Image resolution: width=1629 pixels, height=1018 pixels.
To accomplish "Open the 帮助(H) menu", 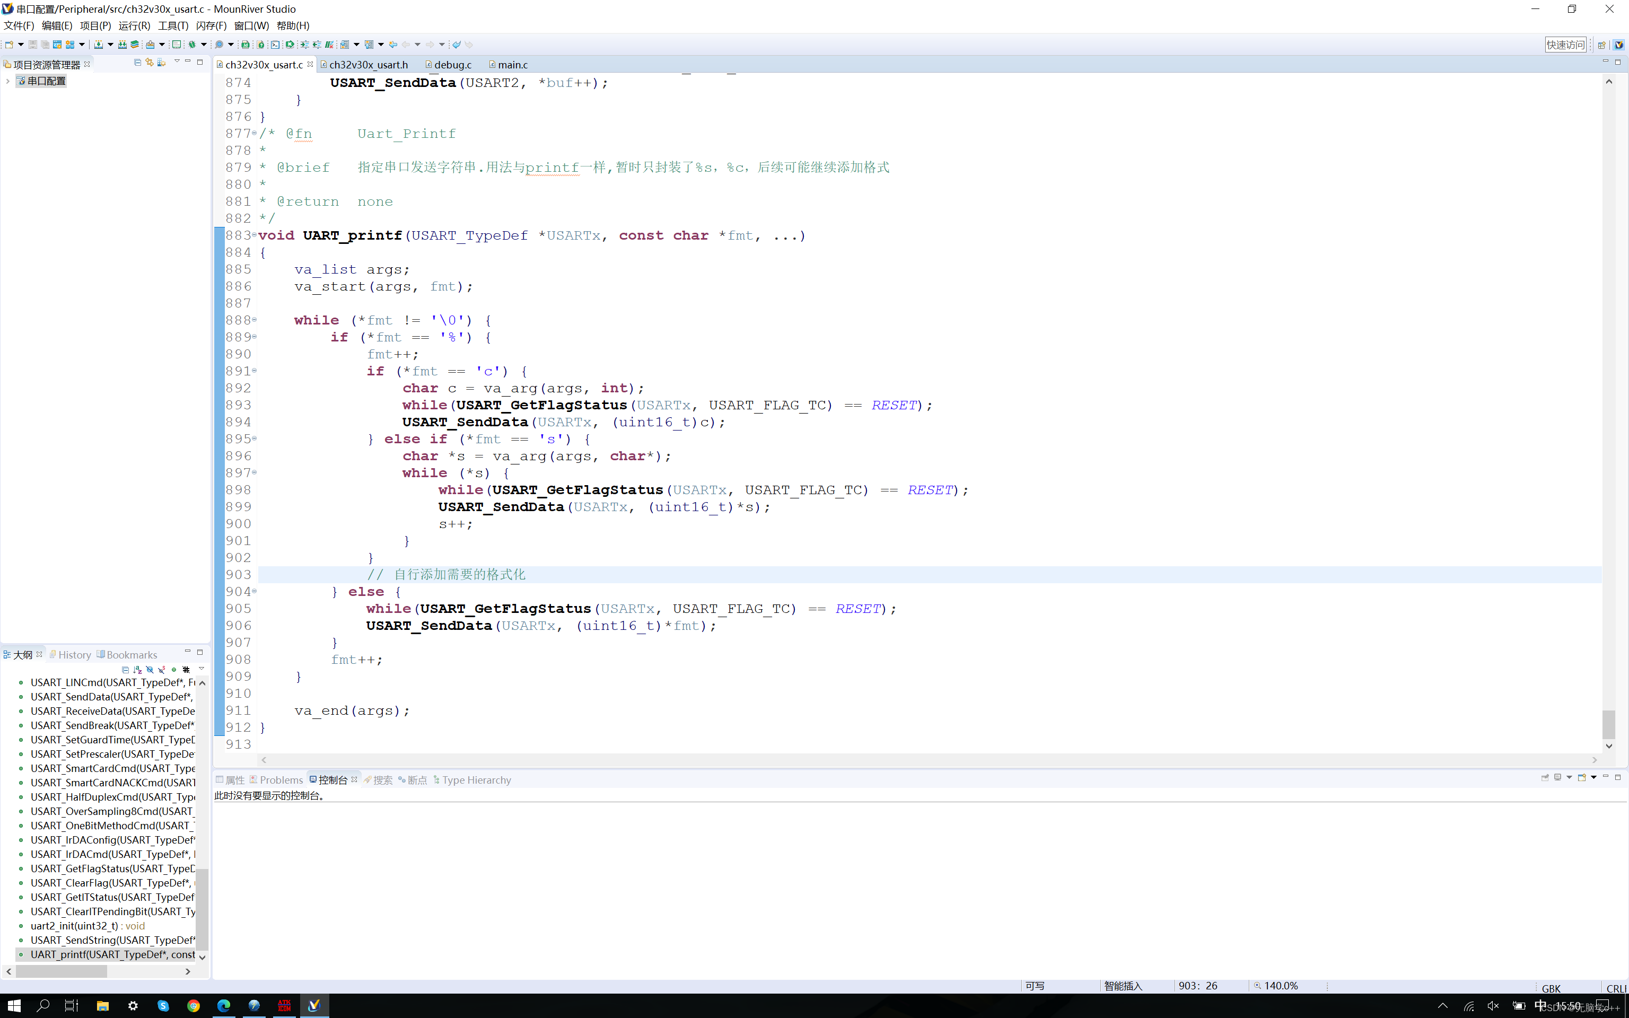I will [x=293, y=25].
